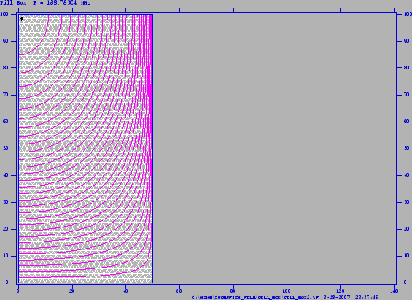Screen dimensions: 412x300
Task: Click the bottom axis label 20
Action: click(72, 291)
